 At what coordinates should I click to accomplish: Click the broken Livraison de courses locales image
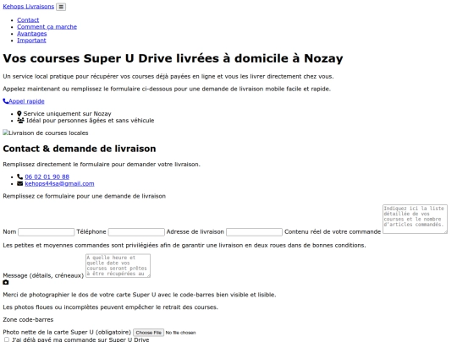pos(46,133)
